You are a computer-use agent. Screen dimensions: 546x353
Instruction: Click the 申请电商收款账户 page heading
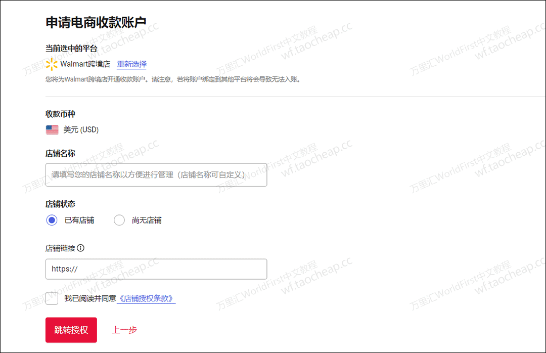pyautogui.click(x=96, y=22)
